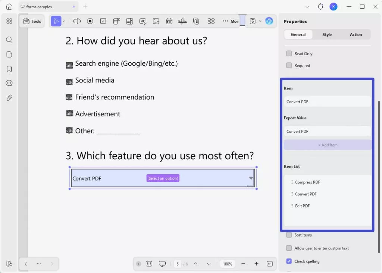The image size is (382, 273).
Task: Open the Tools menu button
Action: pos(32,21)
